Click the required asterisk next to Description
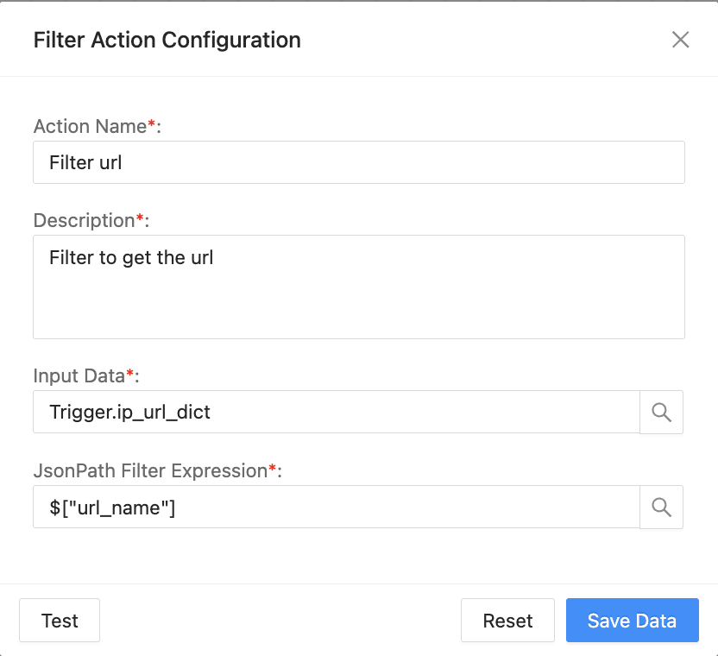This screenshot has height=656, width=718. [141, 219]
